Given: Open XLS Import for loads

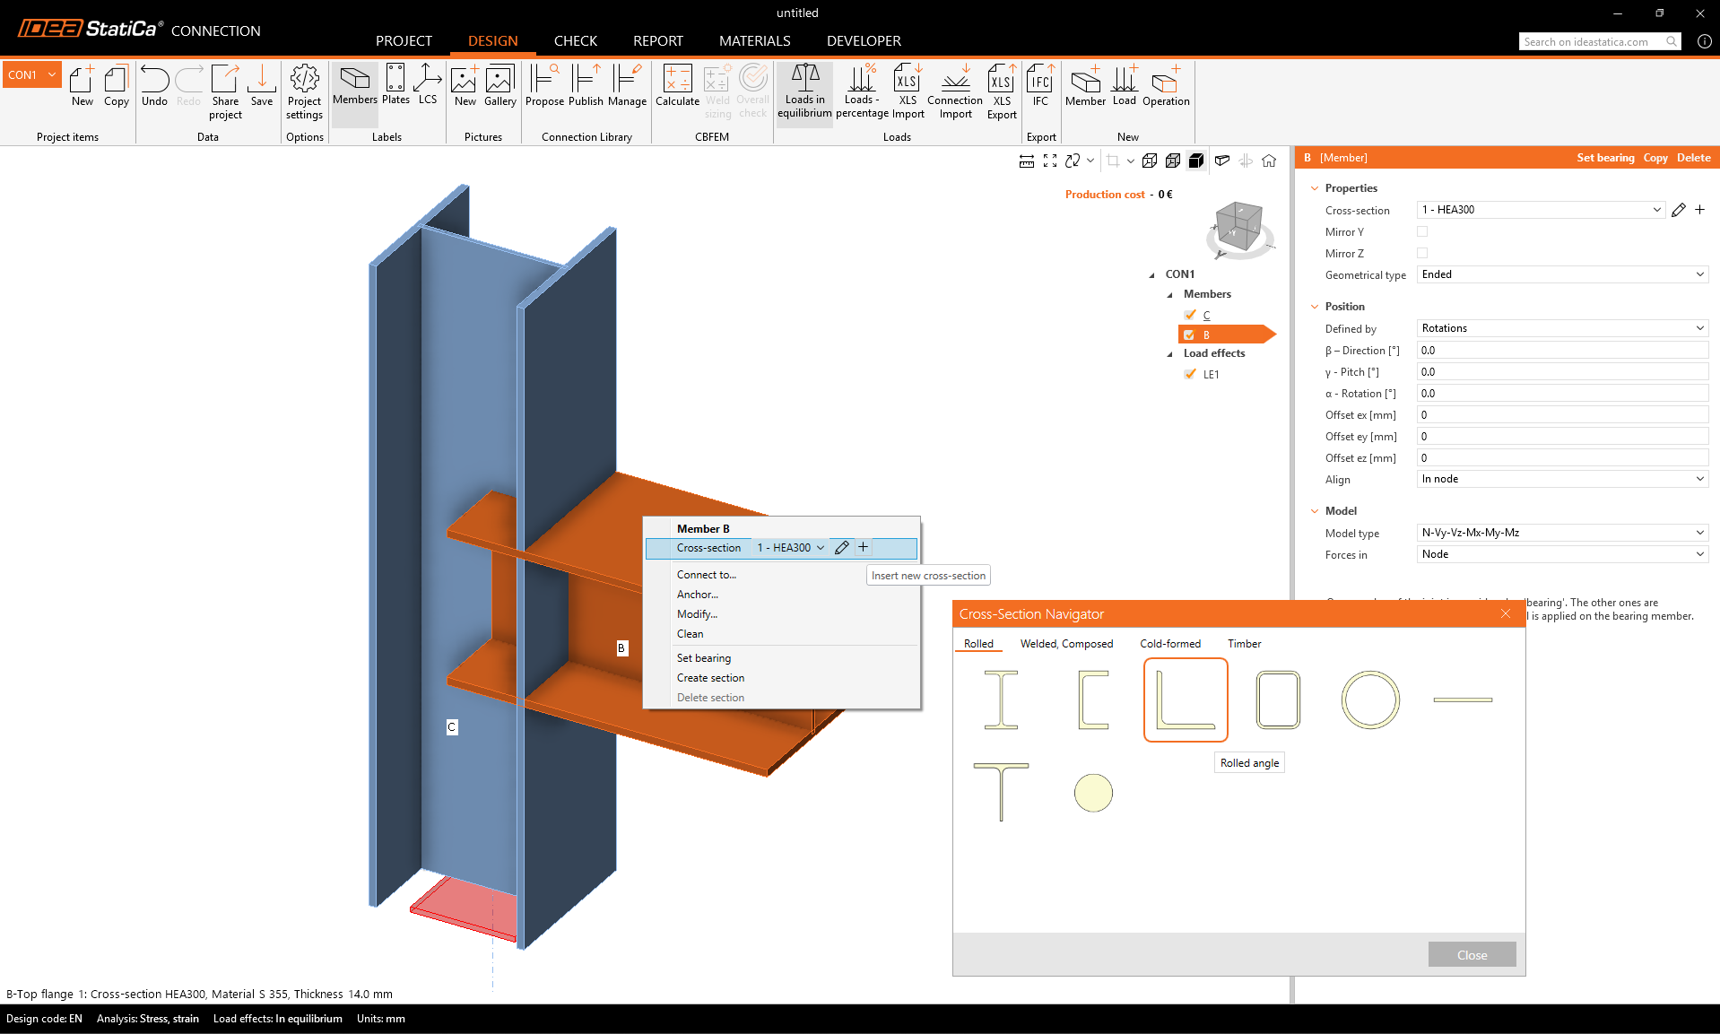Looking at the screenshot, I should pos(908,90).
